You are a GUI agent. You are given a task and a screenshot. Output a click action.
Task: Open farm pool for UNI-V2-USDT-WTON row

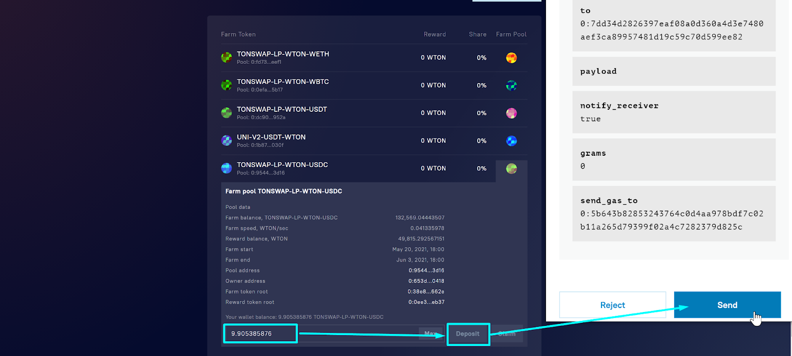[511, 141]
